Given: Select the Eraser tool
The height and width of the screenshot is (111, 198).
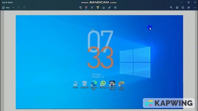Looking at the screenshot, I should coord(104,7).
